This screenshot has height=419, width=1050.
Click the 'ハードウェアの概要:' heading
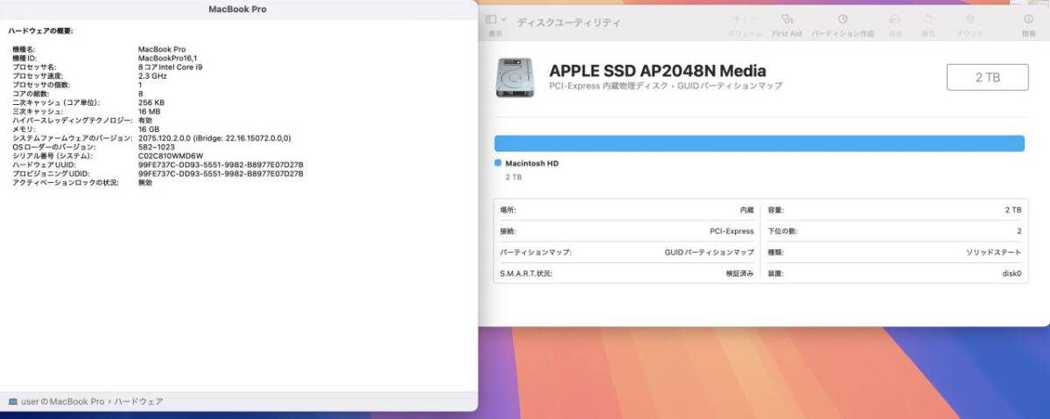tap(40, 31)
